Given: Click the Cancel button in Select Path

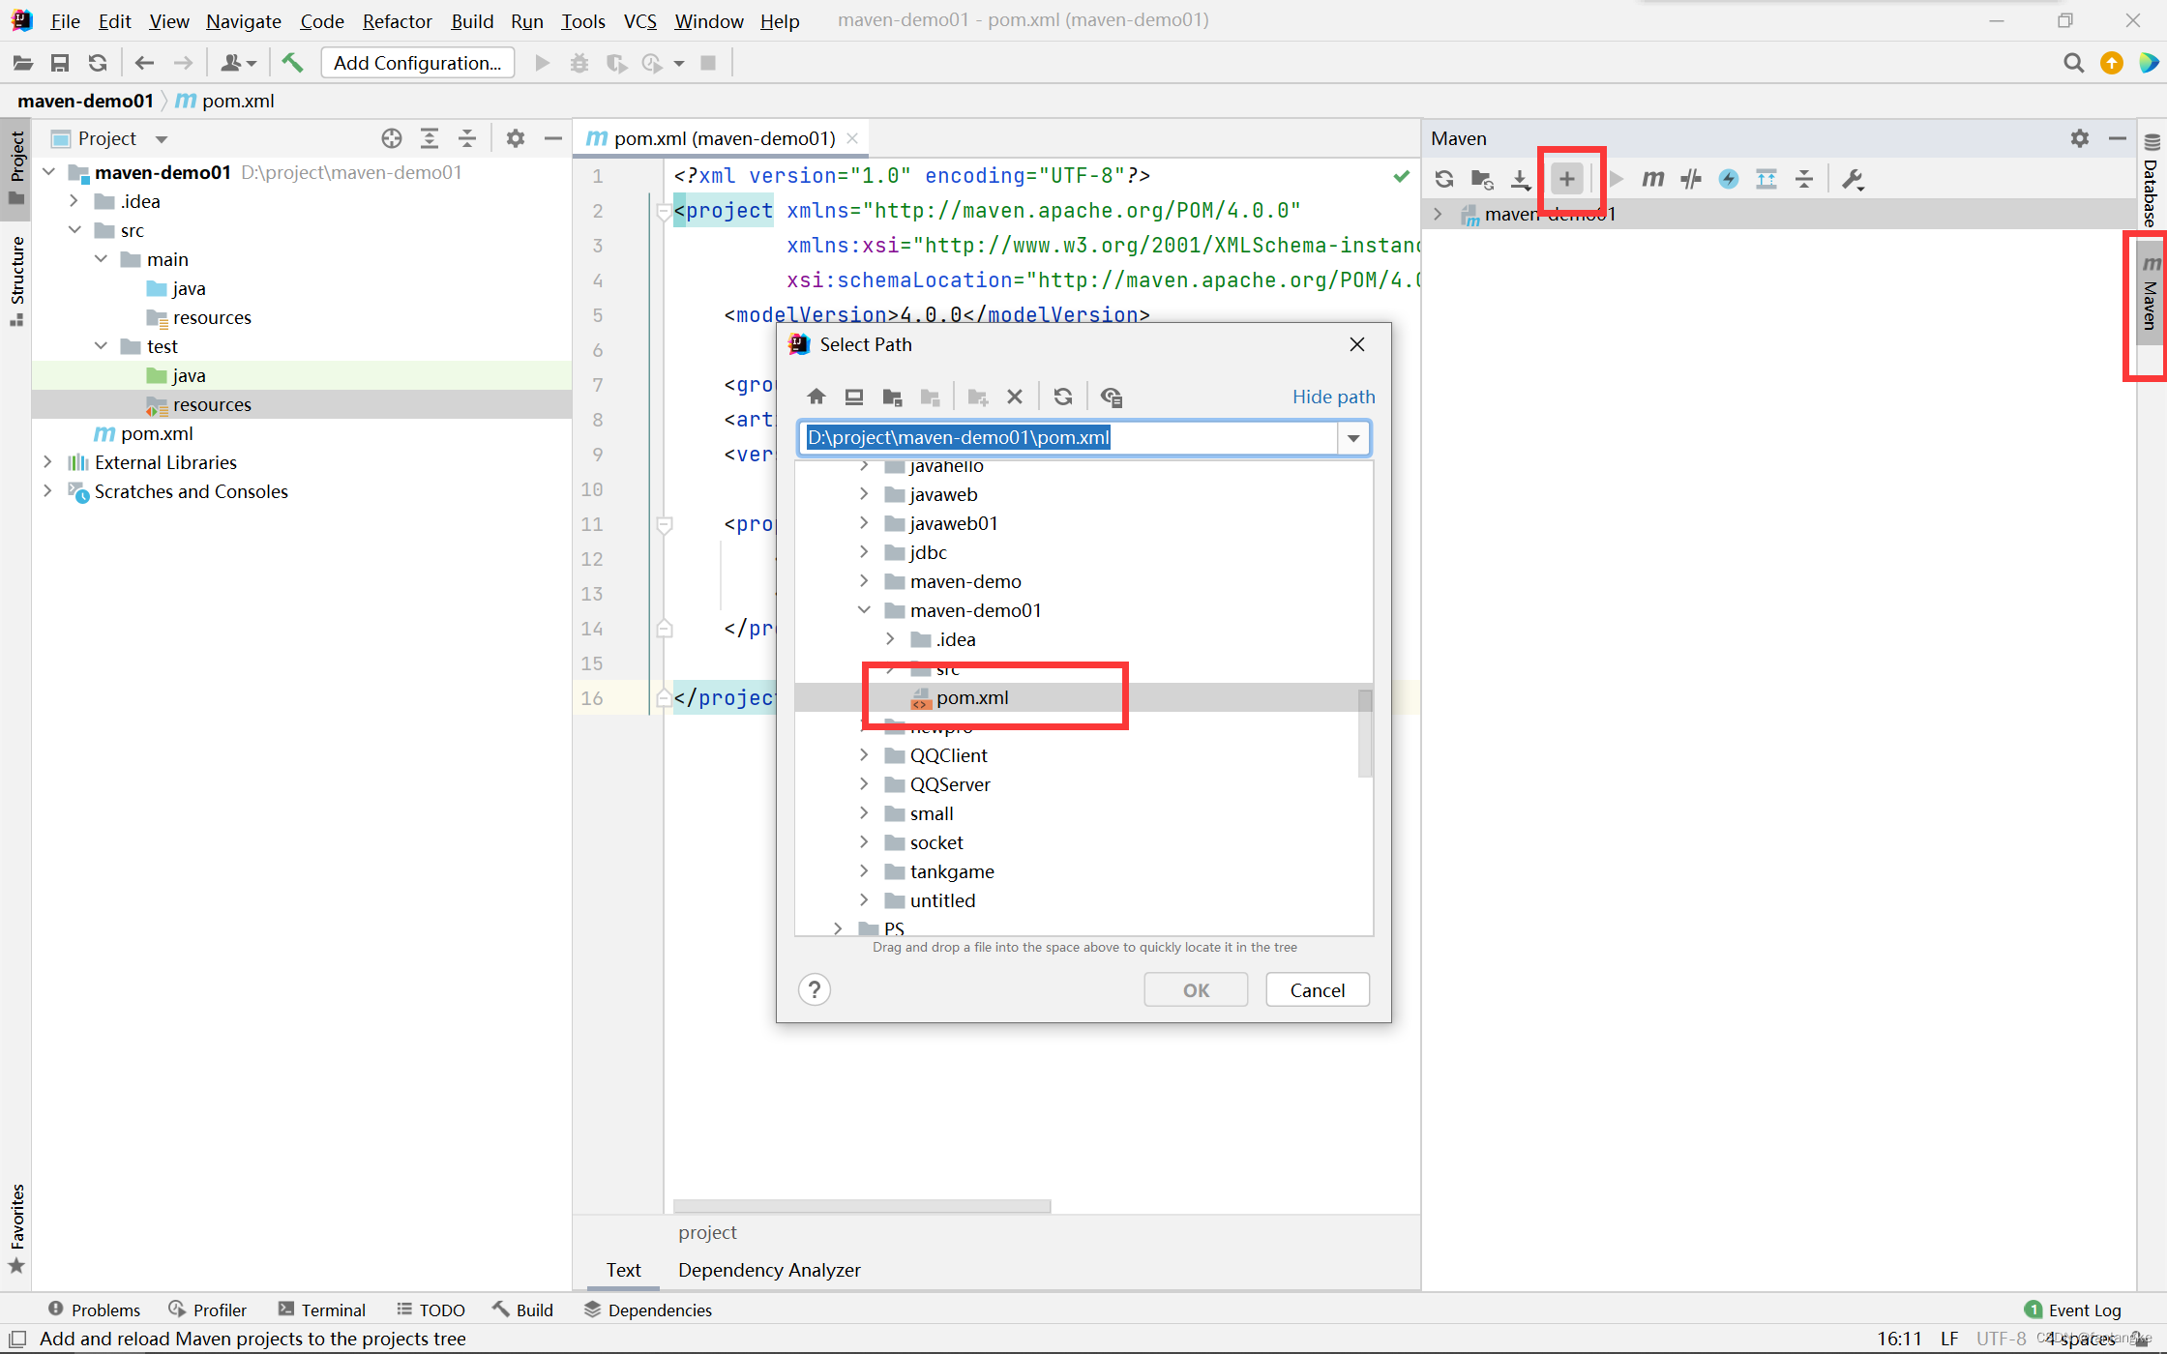Looking at the screenshot, I should pos(1317,989).
